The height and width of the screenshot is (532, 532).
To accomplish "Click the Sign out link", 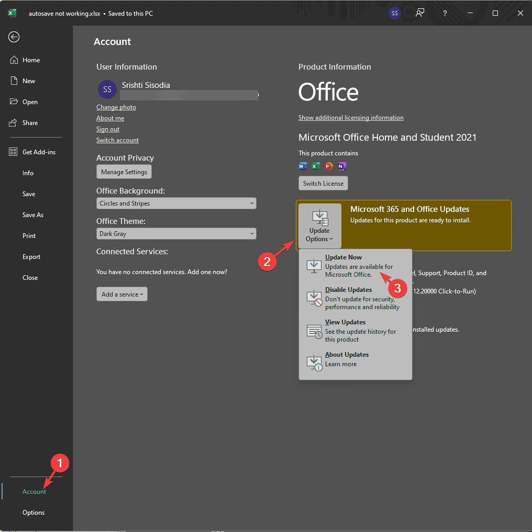I will coord(107,129).
